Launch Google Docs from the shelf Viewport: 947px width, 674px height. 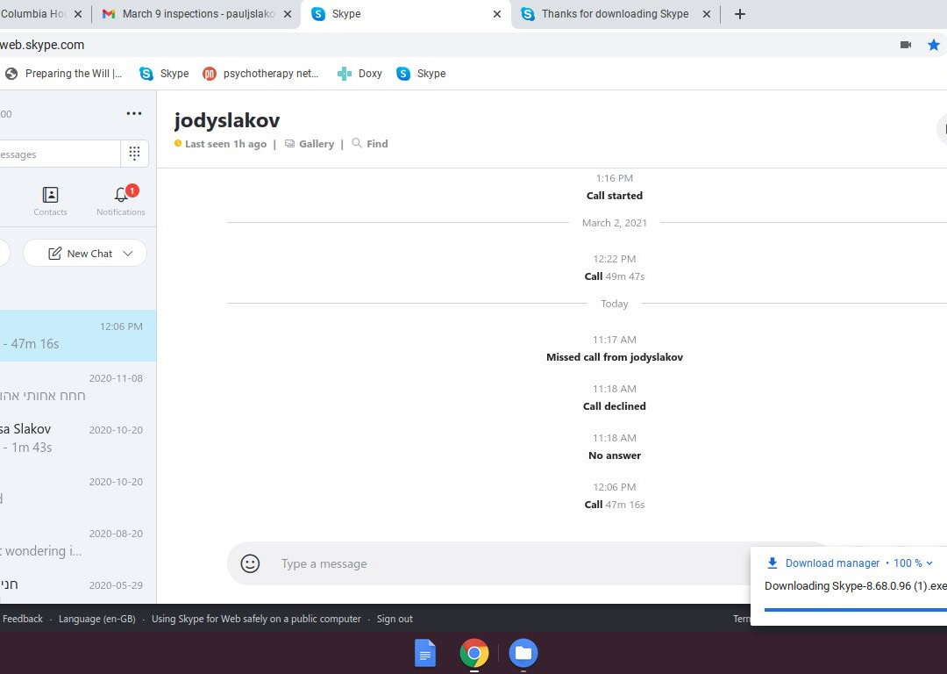[425, 653]
